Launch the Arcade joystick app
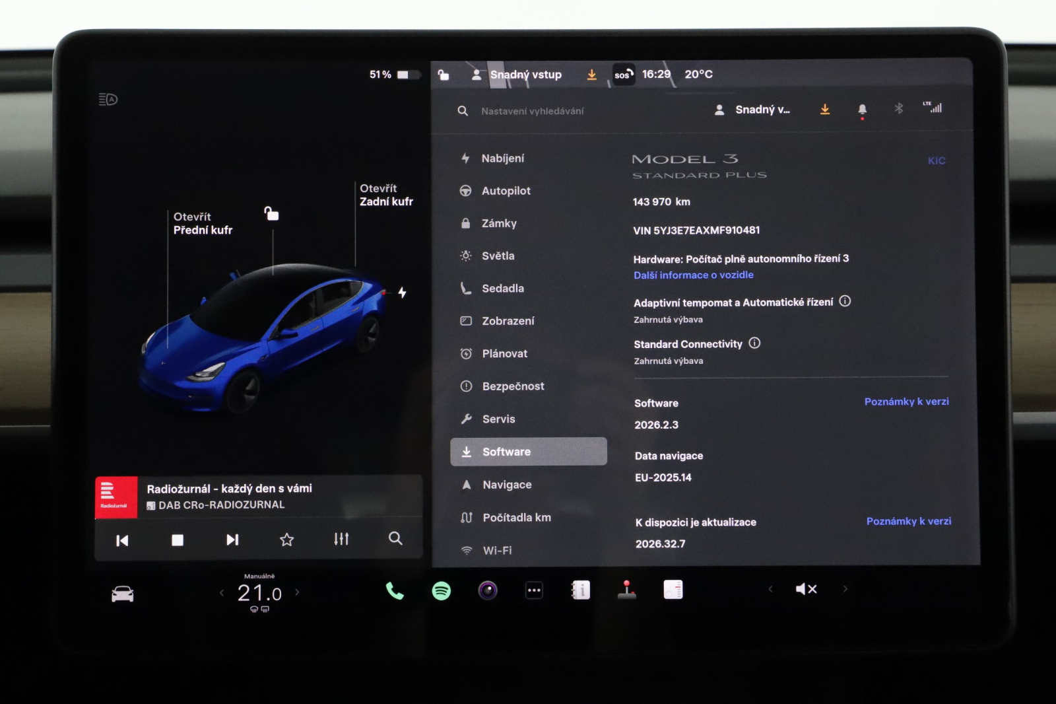Screen dimensions: 1056x704 point(626,590)
